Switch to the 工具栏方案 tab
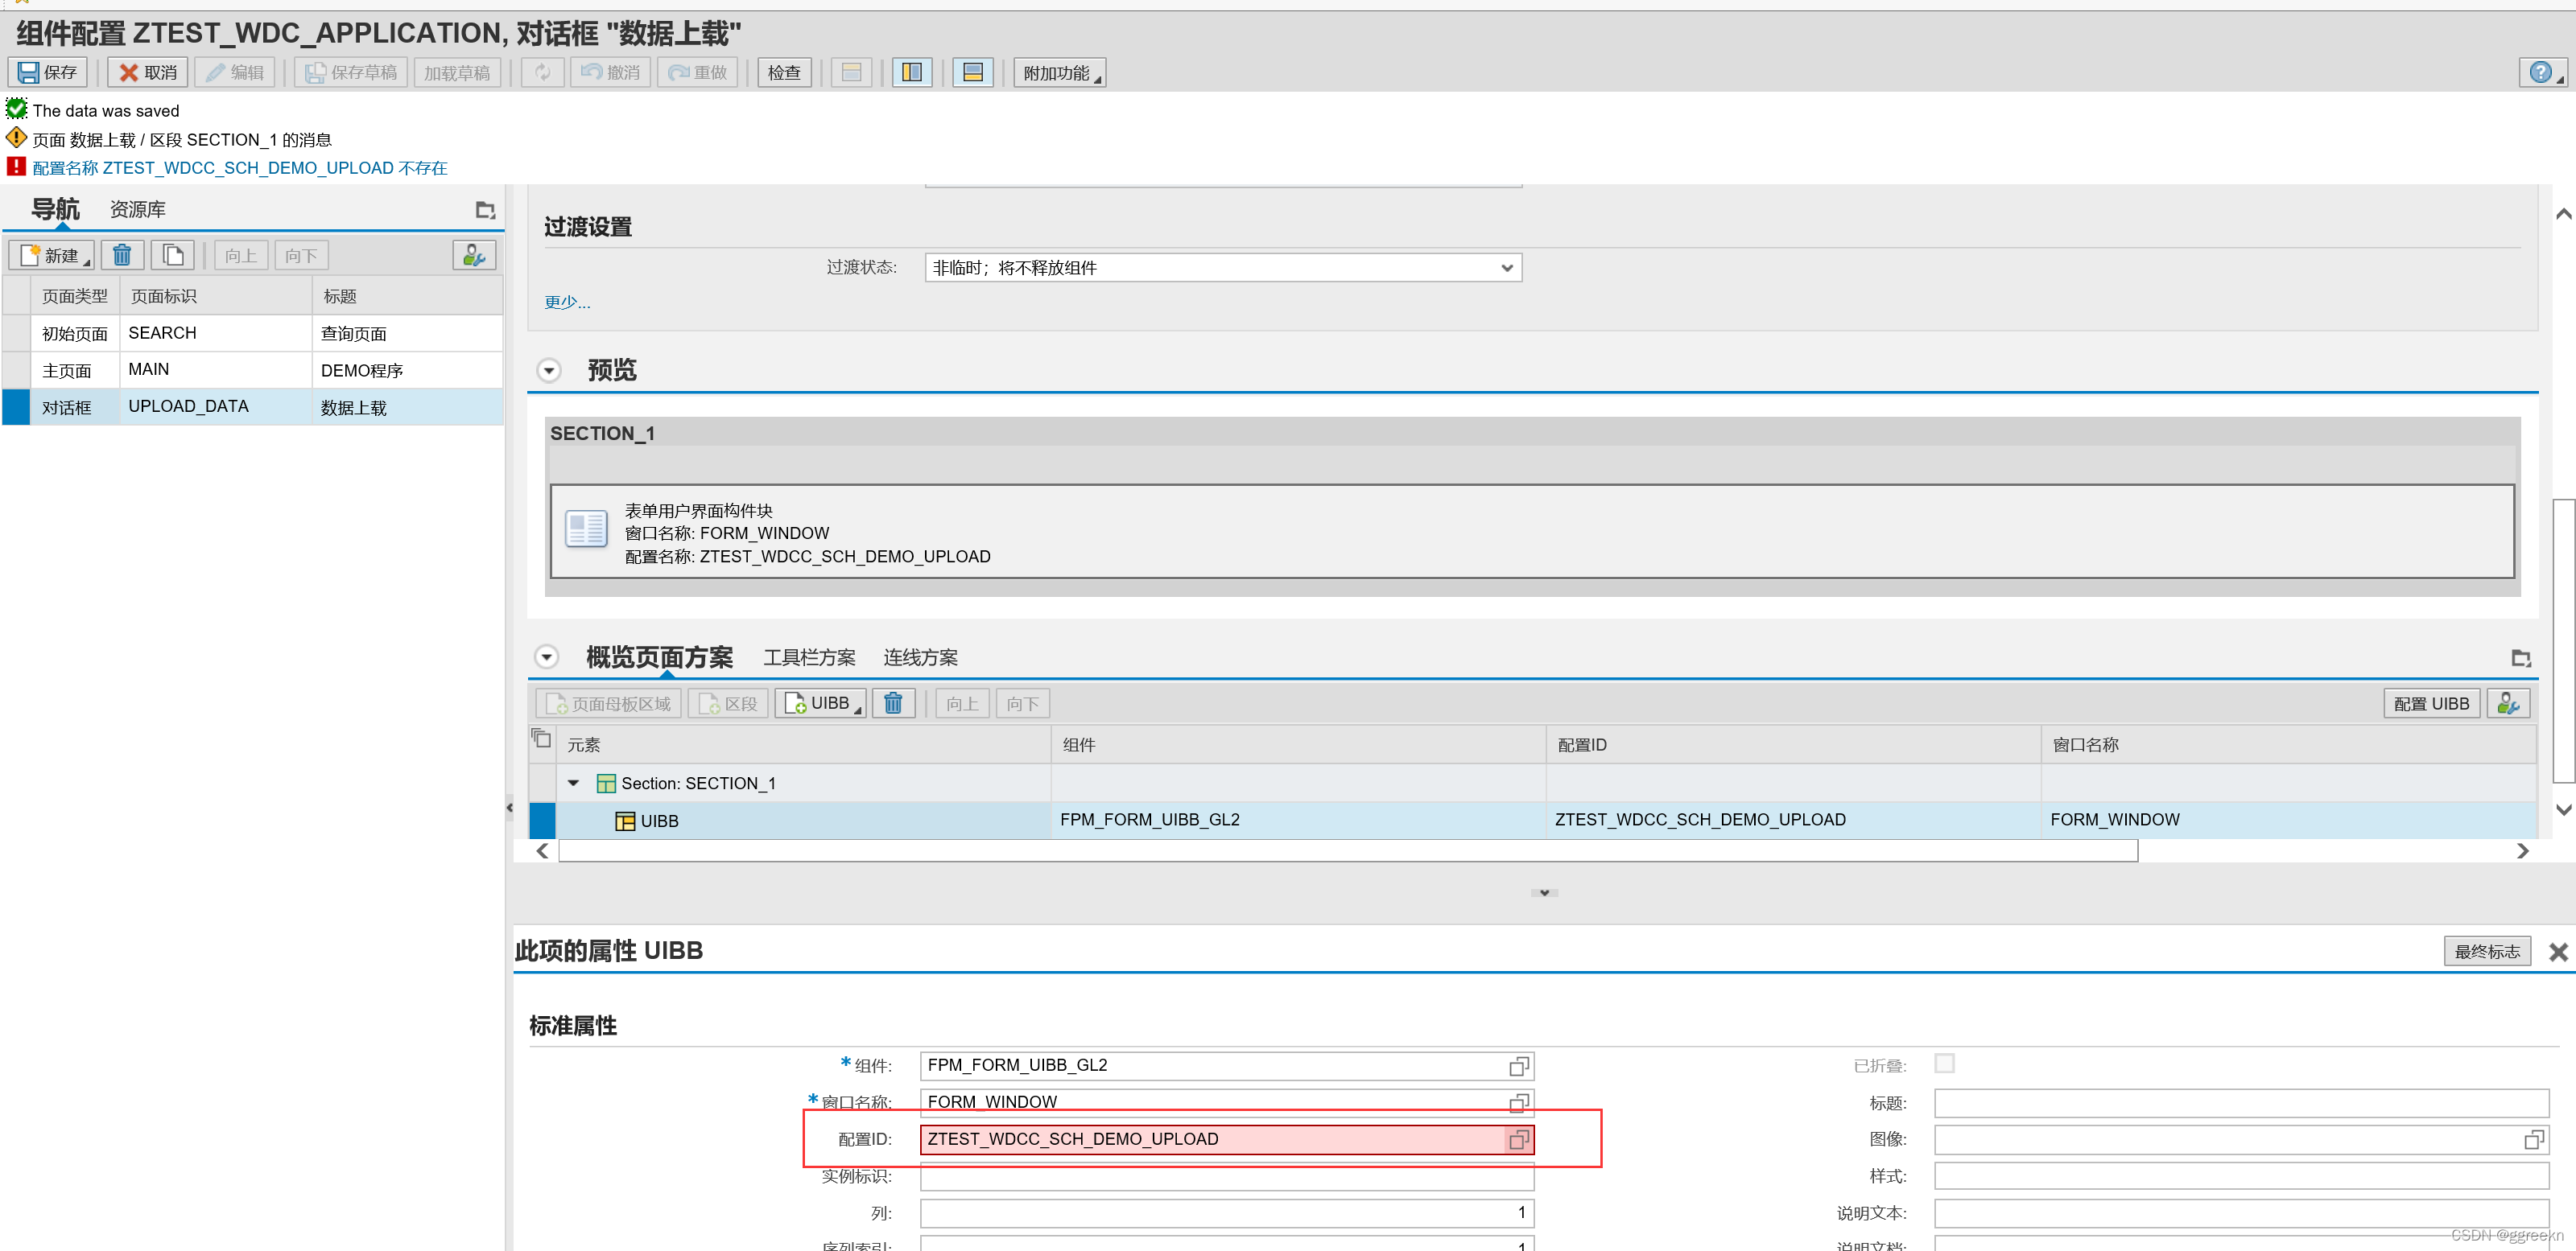2576x1251 pixels. (809, 657)
